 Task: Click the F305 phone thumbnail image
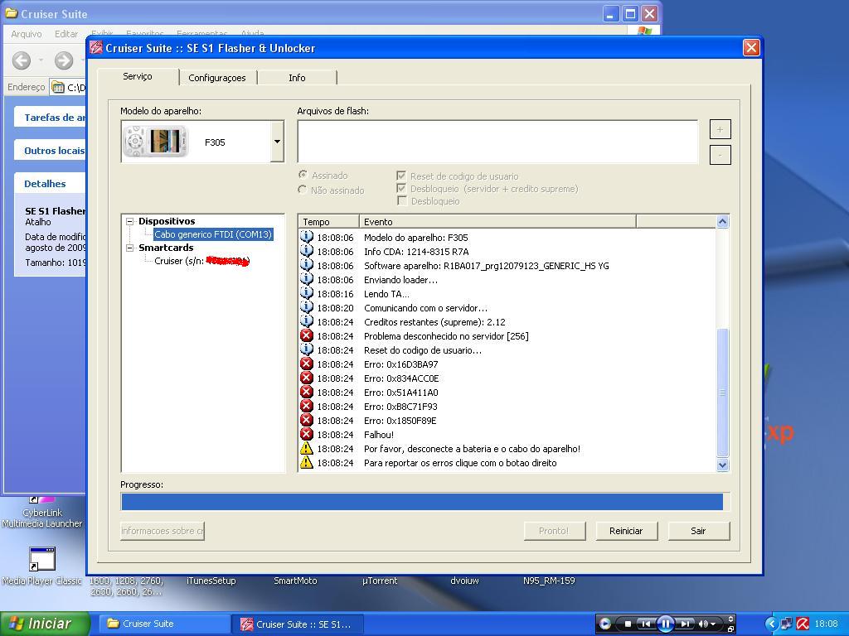pyautogui.click(x=156, y=142)
